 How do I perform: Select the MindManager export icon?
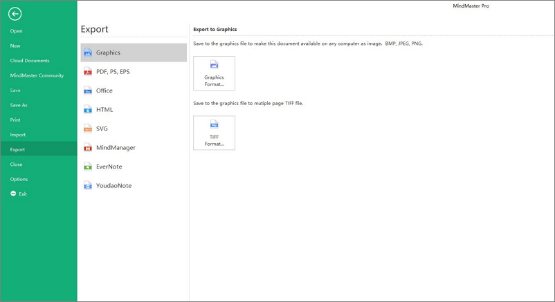[88, 148]
